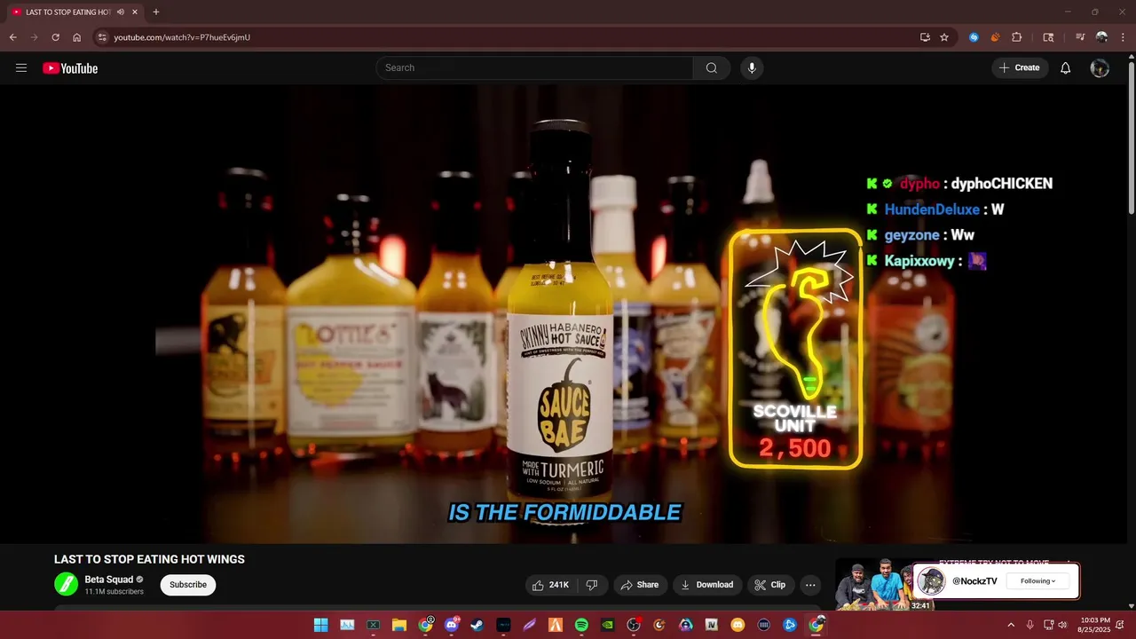Screen dimensions: 1136x639
Task: Open the orange browser extension icon
Action: (995, 37)
